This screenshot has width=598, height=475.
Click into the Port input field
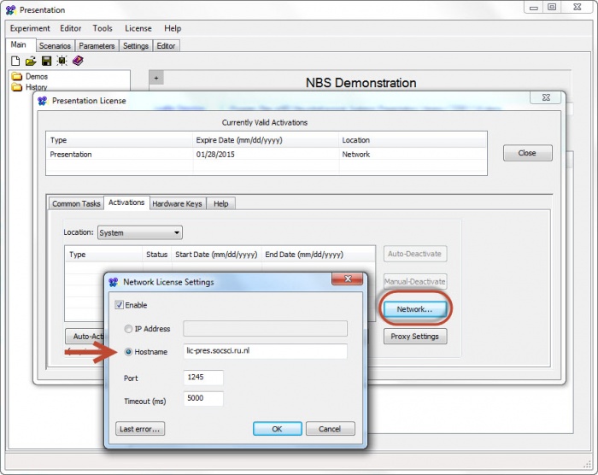click(x=203, y=378)
